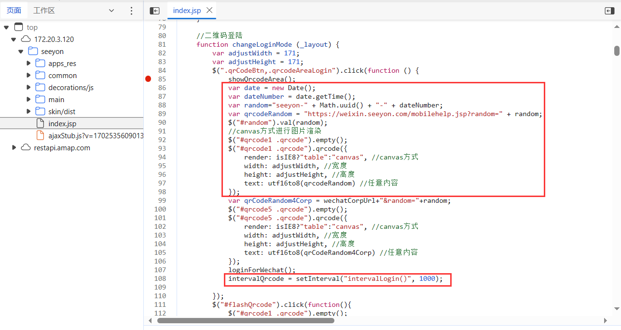The height and width of the screenshot is (330, 621).
Task: Click the ajaxStub.js file icon
Action: (41, 136)
